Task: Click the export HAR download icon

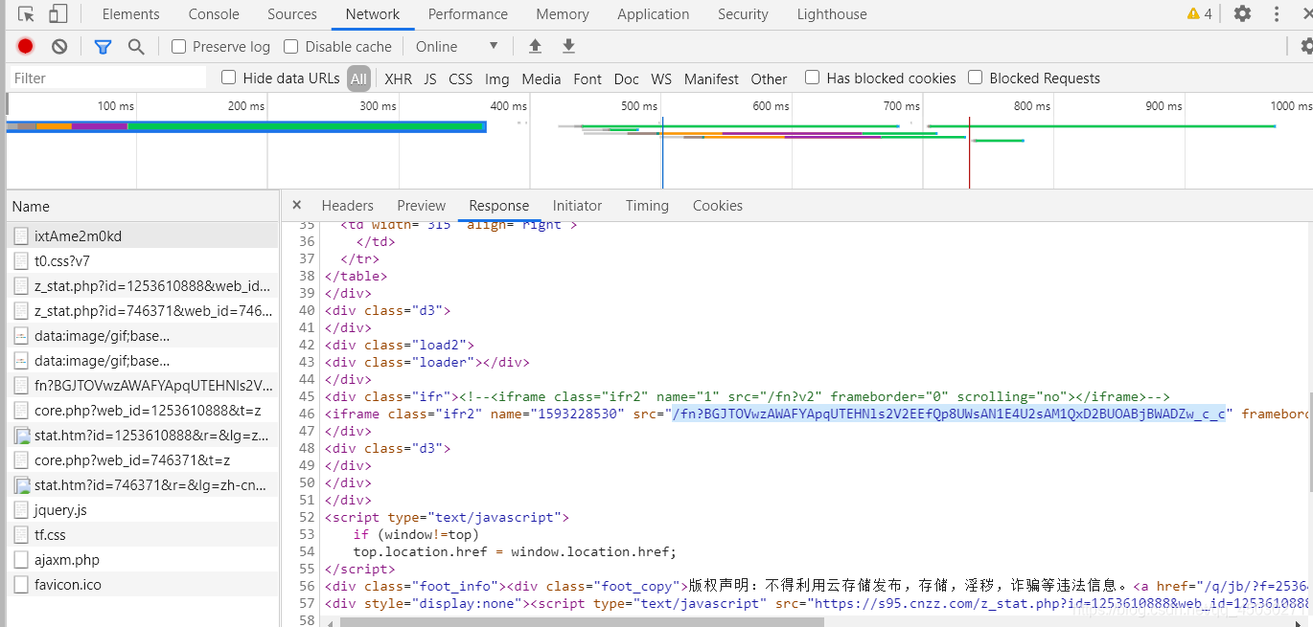Action: pyautogui.click(x=568, y=46)
